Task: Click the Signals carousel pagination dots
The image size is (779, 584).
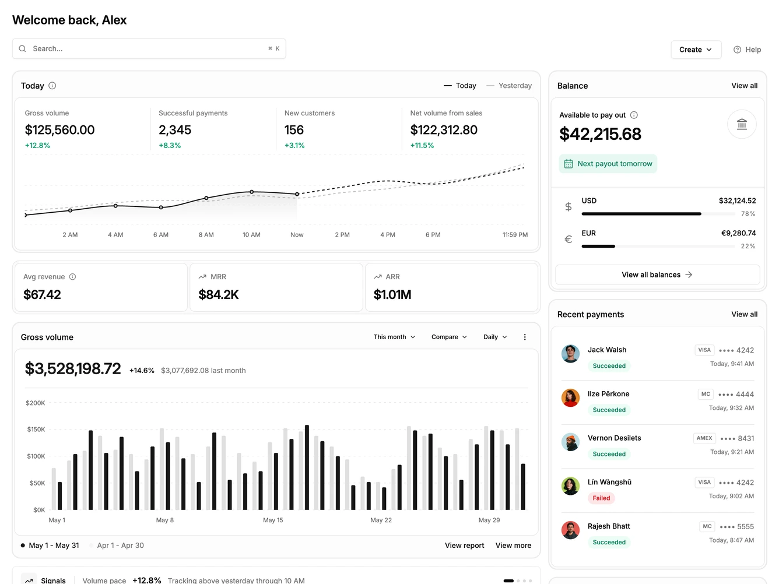Action: [x=517, y=581]
